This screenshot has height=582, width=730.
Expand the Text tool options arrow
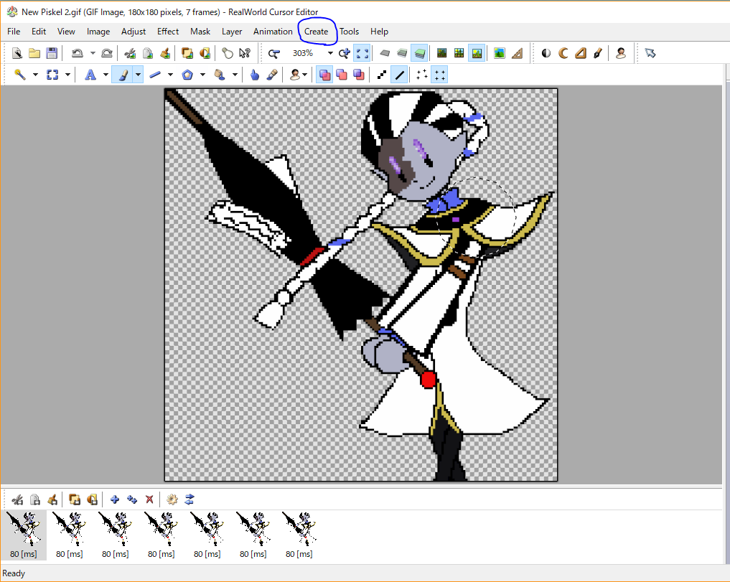106,75
